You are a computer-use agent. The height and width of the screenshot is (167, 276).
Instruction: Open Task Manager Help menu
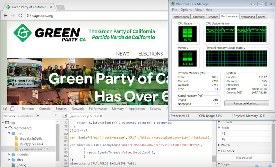(x=209, y=10)
